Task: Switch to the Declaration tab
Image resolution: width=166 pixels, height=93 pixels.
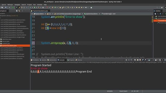Action: [x=52, y=60]
